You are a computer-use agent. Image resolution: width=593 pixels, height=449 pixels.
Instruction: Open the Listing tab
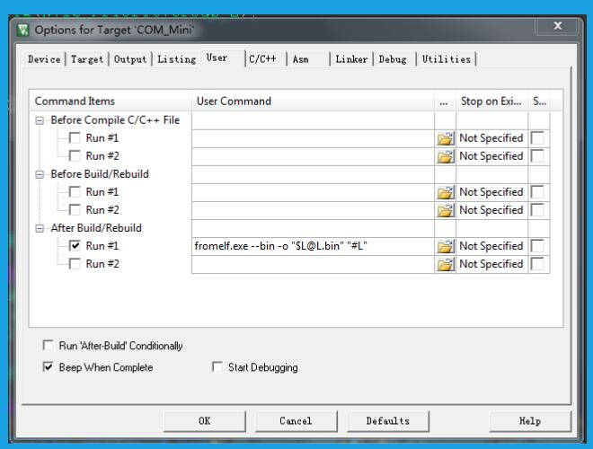(x=177, y=59)
